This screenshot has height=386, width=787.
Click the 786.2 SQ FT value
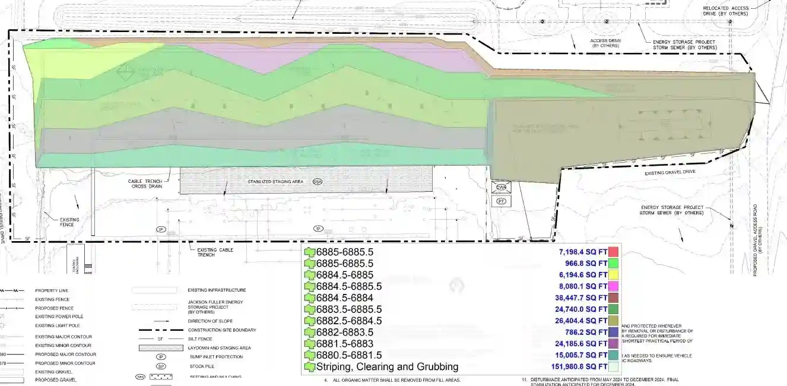coord(587,332)
